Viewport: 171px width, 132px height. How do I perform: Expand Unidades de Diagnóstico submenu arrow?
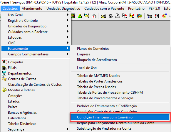68,26
